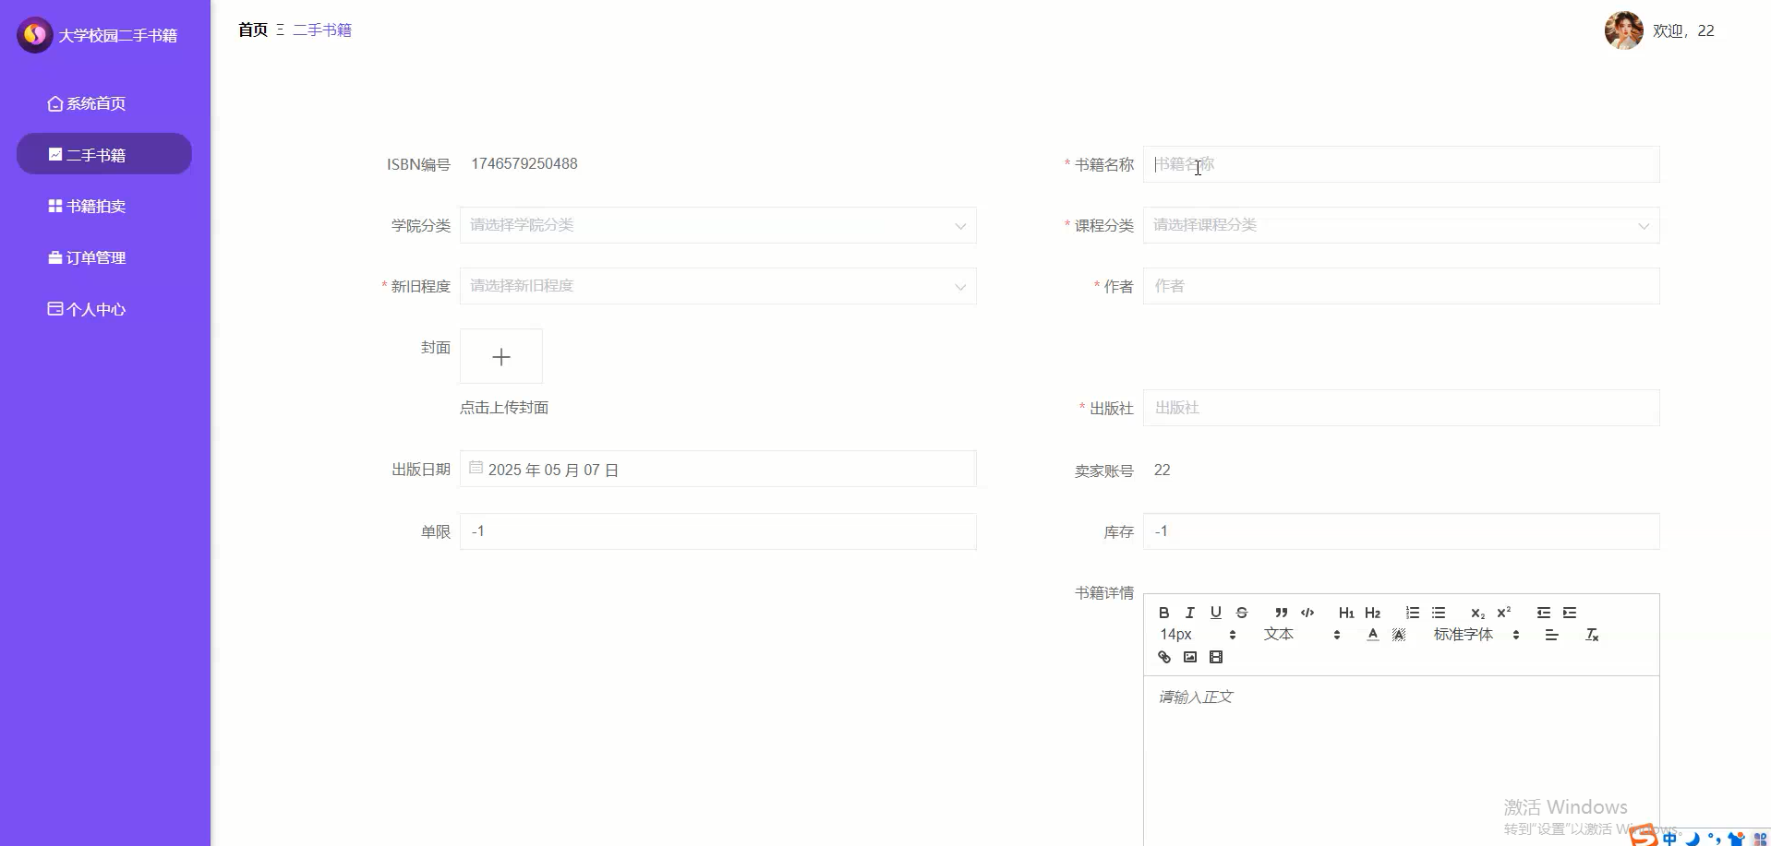Apply italic formatting in the editor toolbar

(x=1189, y=612)
